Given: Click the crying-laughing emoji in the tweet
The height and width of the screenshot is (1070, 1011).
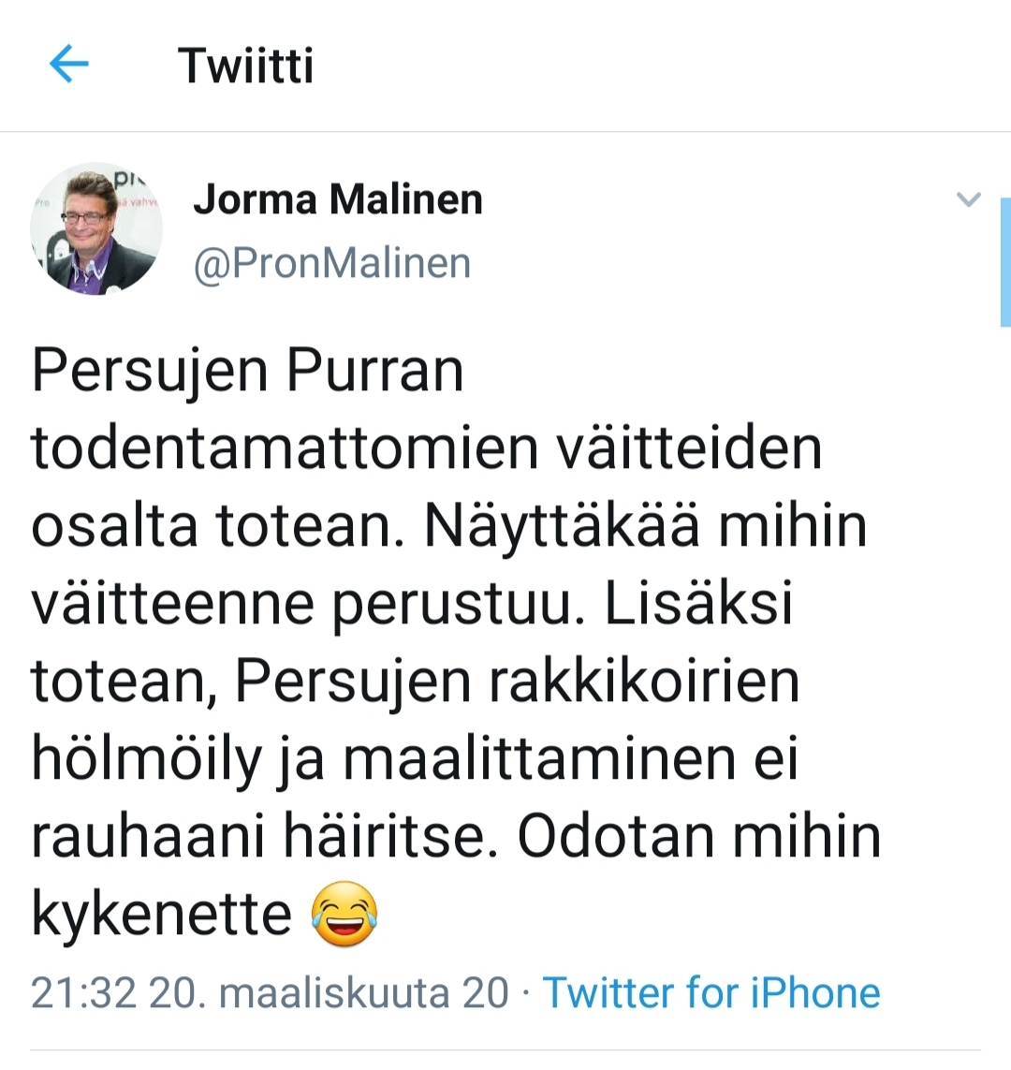Looking at the screenshot, I should tap(344, 914).
